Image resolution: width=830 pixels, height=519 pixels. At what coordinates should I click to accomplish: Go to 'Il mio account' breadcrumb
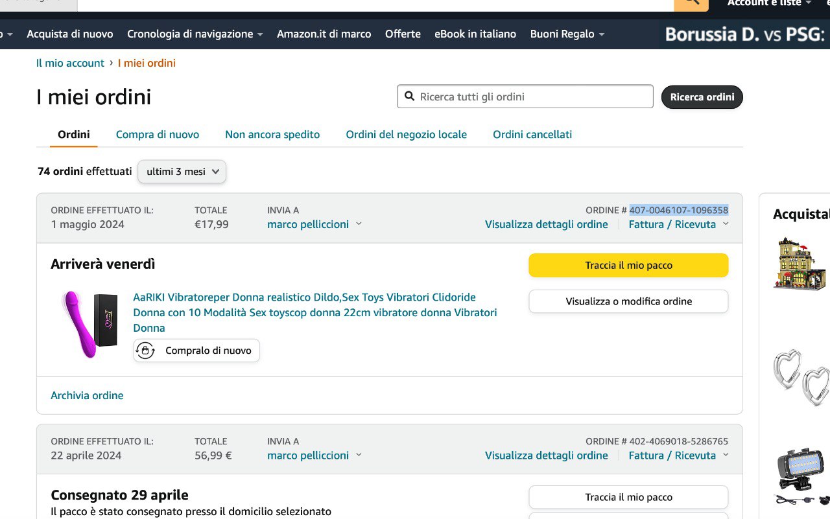tap(70, 63)
